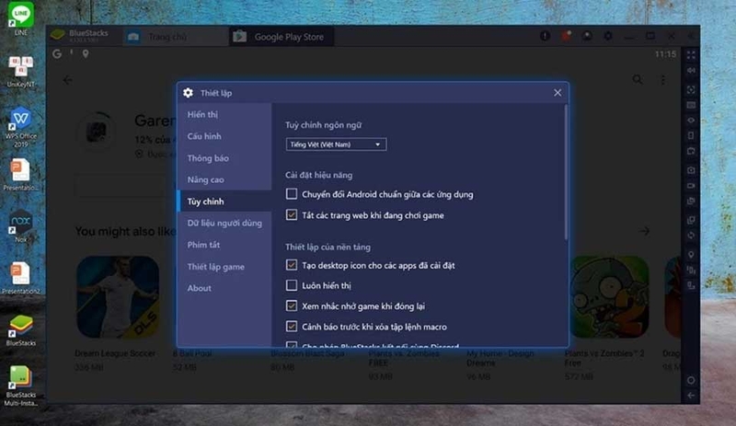Viewport: 736px width, 426px height.
Task: Select the Dữ liệu người dùng tab
Action: pos(224,223)
